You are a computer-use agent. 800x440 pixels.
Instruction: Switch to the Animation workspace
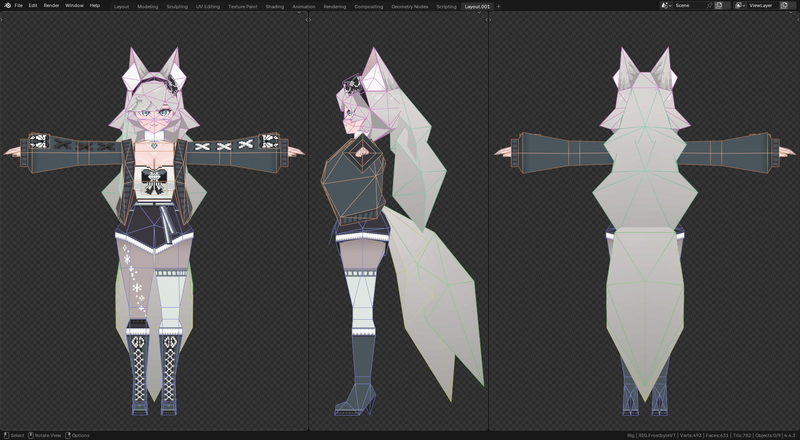tap(304, 6)
